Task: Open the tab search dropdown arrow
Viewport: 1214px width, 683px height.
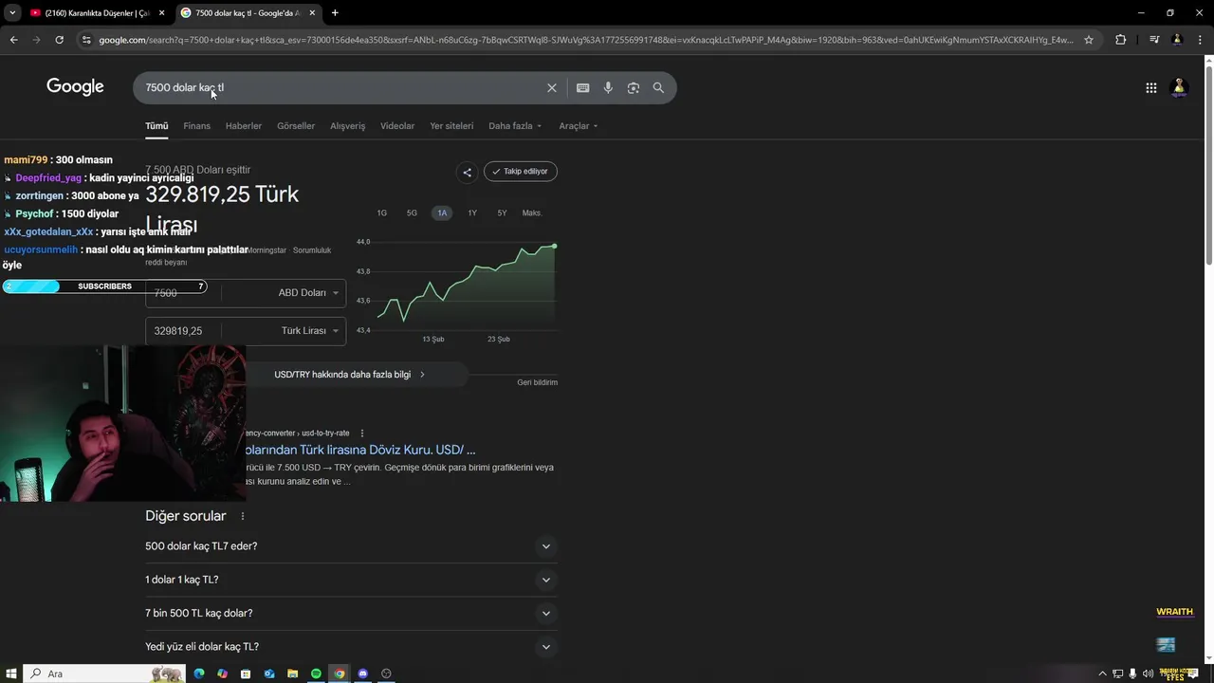Action: pos(12,13)
